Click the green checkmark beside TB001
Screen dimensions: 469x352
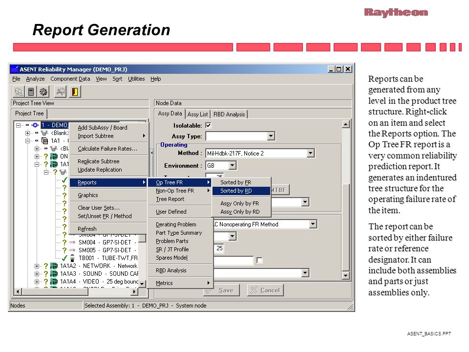64,258
